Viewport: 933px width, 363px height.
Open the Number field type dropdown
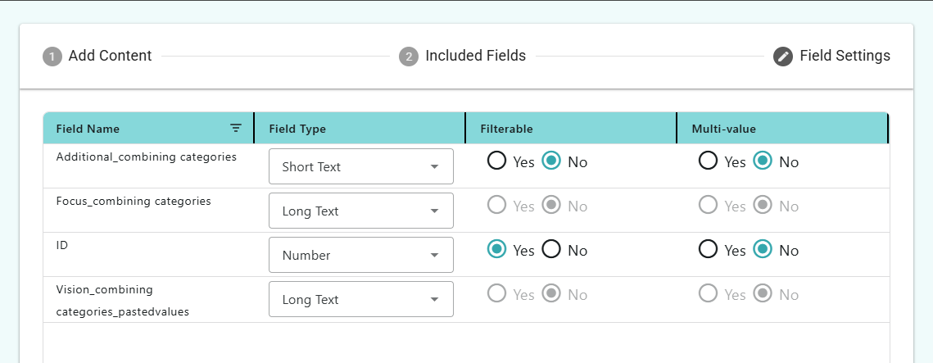[361, 255]
